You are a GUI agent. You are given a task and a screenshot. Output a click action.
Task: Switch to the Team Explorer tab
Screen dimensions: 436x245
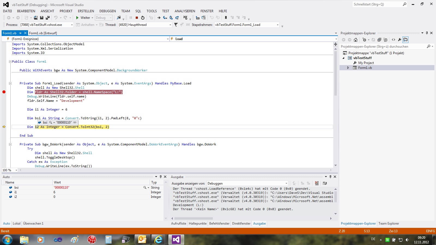click(389, 223)
